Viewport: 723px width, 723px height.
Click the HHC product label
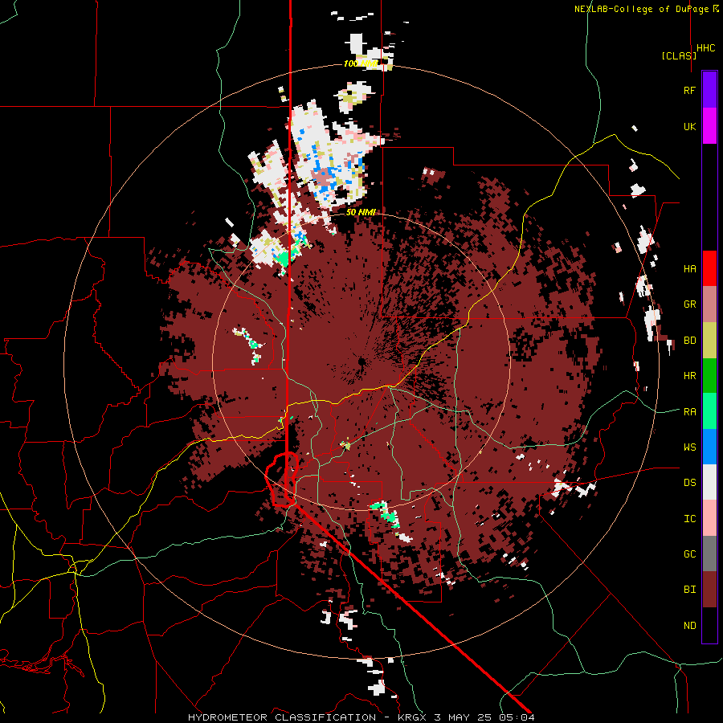(x=706, y=48)
